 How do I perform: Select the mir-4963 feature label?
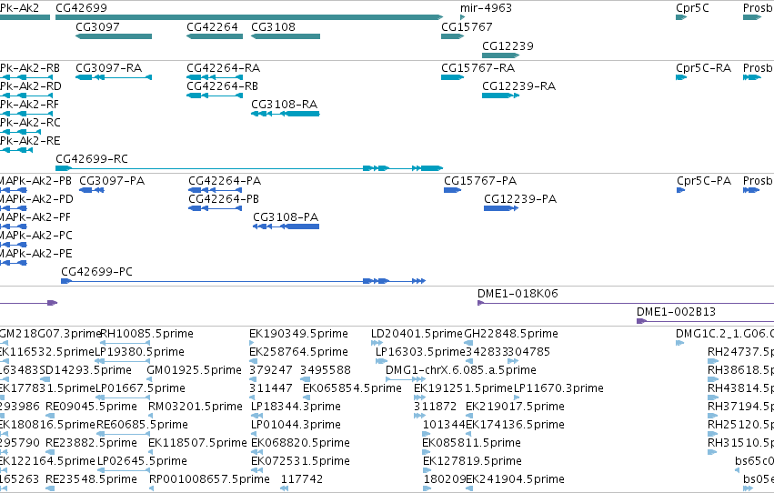pos(486,8)
